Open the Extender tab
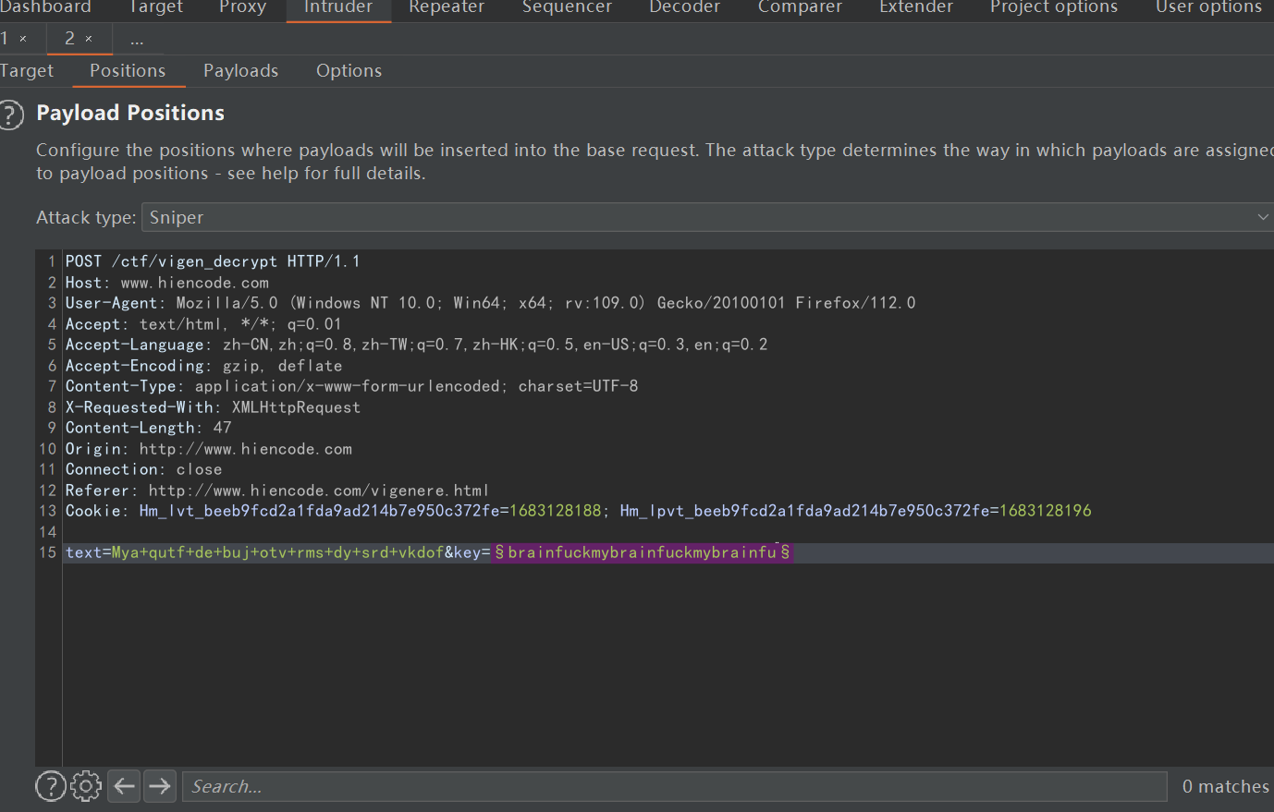The height and width of the screenshot is (812, 1274). pos(915,7)
